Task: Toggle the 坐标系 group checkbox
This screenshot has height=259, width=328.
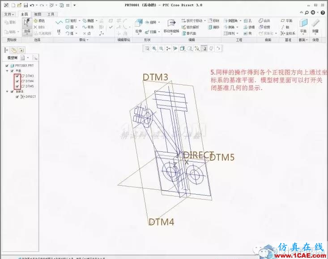Action: click(x=12, y=92)
